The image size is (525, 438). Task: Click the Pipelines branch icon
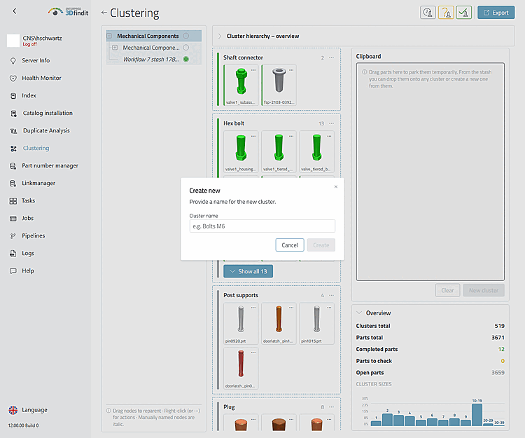pos(13,236)
